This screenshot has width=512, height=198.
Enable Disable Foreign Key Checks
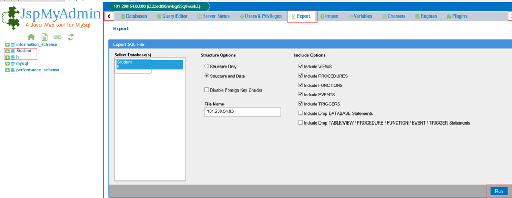click(x=206, y=90)
